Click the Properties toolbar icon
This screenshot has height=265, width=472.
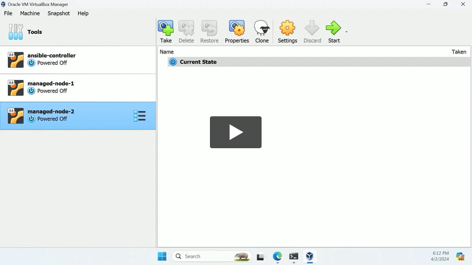(237, 28)
